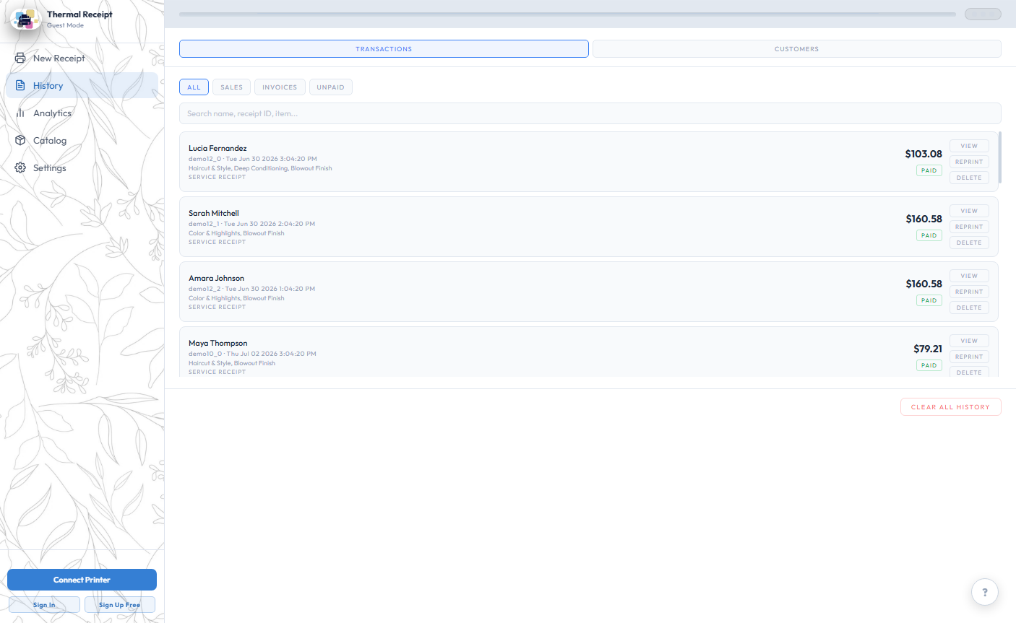Screen dimensions: 1016x623
Task: Reprint Lucia Fernandez's receipt
Action: [969, 162]
